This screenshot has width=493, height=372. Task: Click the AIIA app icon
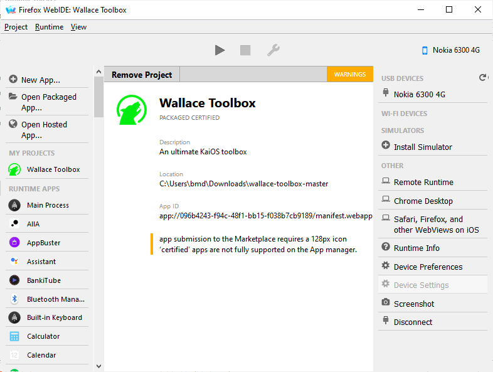(x=14, y=223)
